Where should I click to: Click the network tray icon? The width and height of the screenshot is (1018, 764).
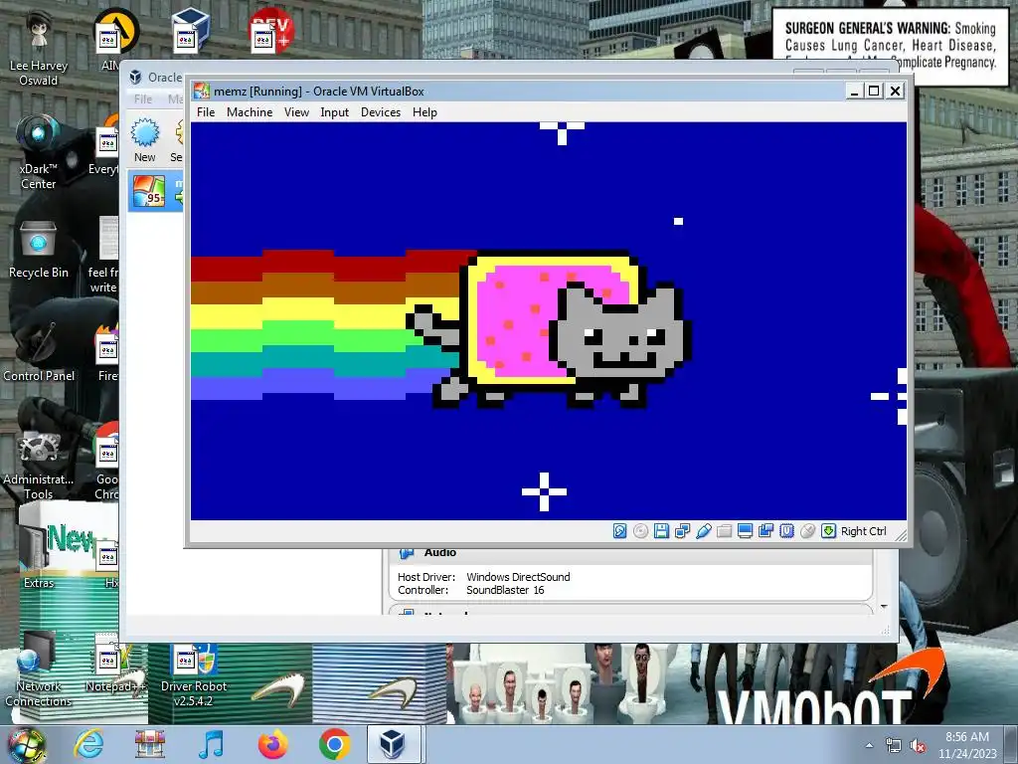(894, 746)
